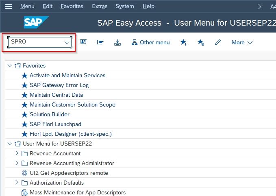The image size is (276, 196).
Task: Expand the Revenue Accounting Administrator folder
Action: (x=17, y=163)
